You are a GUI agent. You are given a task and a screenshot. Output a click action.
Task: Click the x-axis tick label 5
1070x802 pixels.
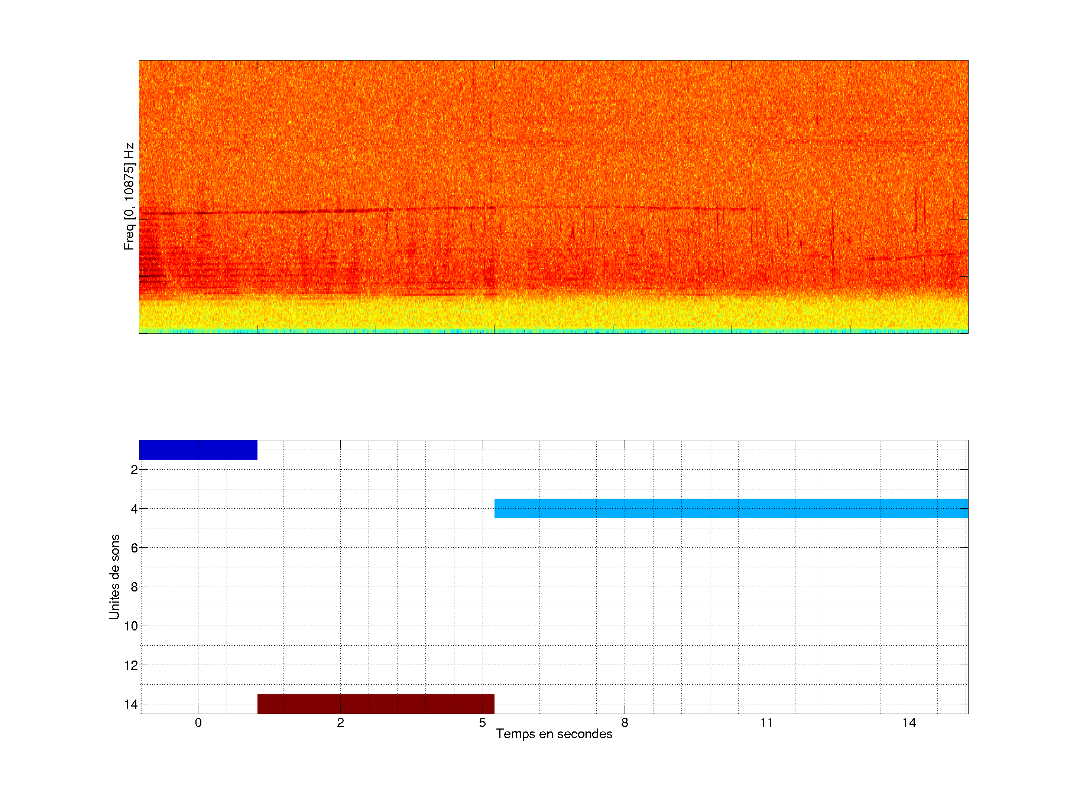[482, 723]
